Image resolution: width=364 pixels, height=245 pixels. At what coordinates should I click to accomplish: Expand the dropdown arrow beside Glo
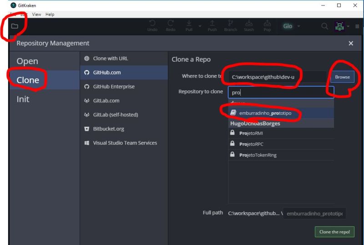(x=299, y=26)
